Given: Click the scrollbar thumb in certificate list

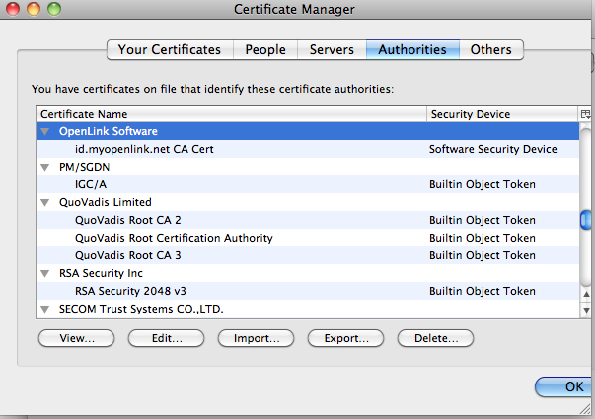Looking at the screenshot, I should pyautogui.click(x=586, y=220).
